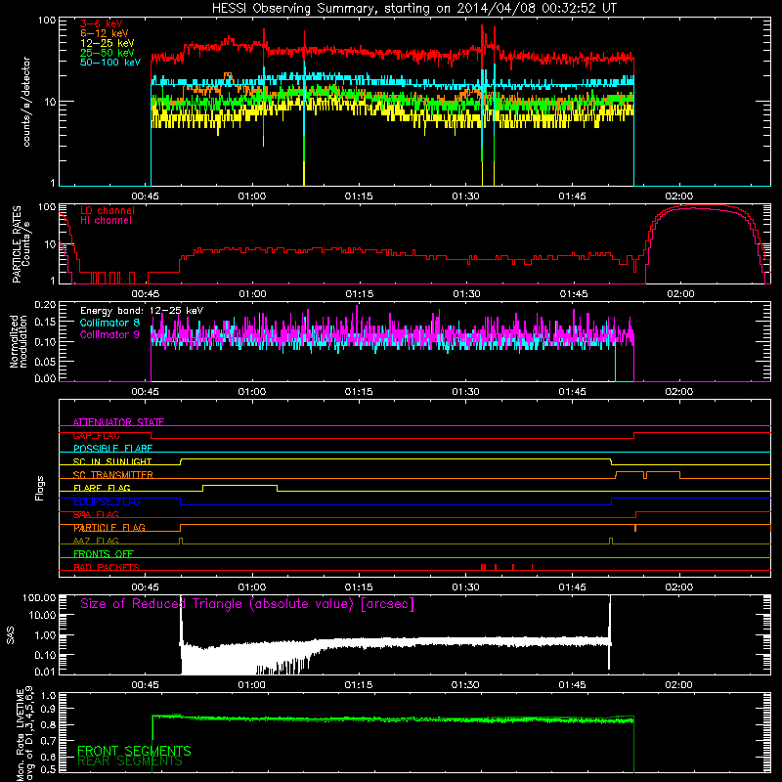This screenshot has height=782, width=782.
Task: Click the yellow FLARE_FLAG label
Action: coord(102,488)
